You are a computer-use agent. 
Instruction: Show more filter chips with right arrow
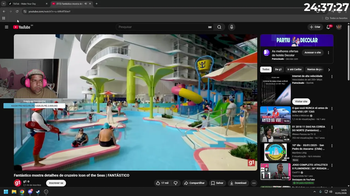(329, 70)
